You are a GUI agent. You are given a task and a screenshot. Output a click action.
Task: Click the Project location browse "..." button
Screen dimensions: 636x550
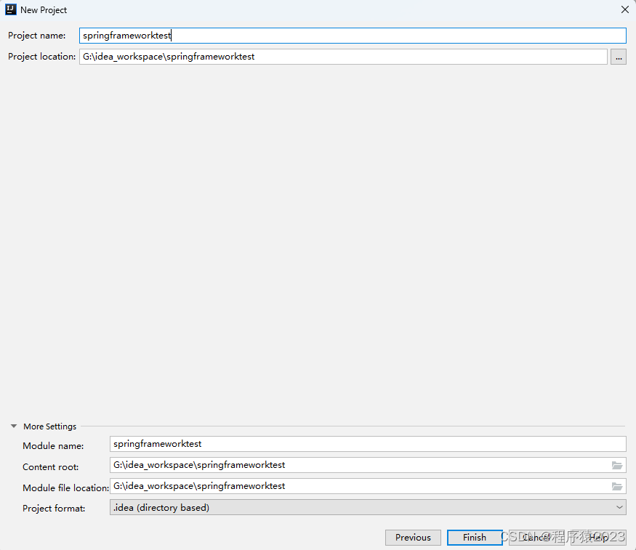pyautogui.click(x=618, y=57)
